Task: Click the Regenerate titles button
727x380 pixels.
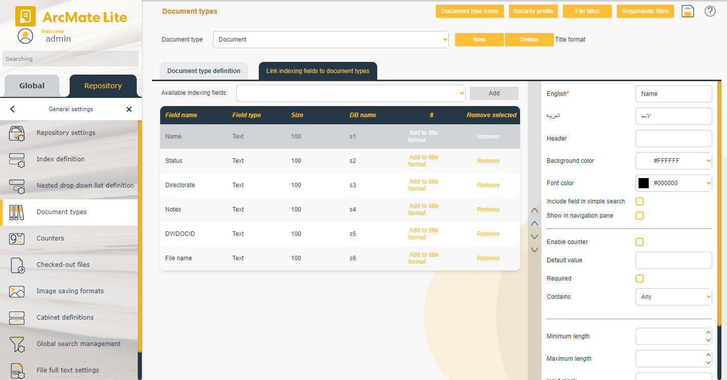Action: (x=645, y=11)
